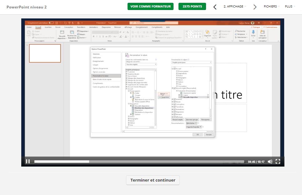302x195 pixels.
Task: Open the Disposition layout dropdown
Action: click(83, 31)
